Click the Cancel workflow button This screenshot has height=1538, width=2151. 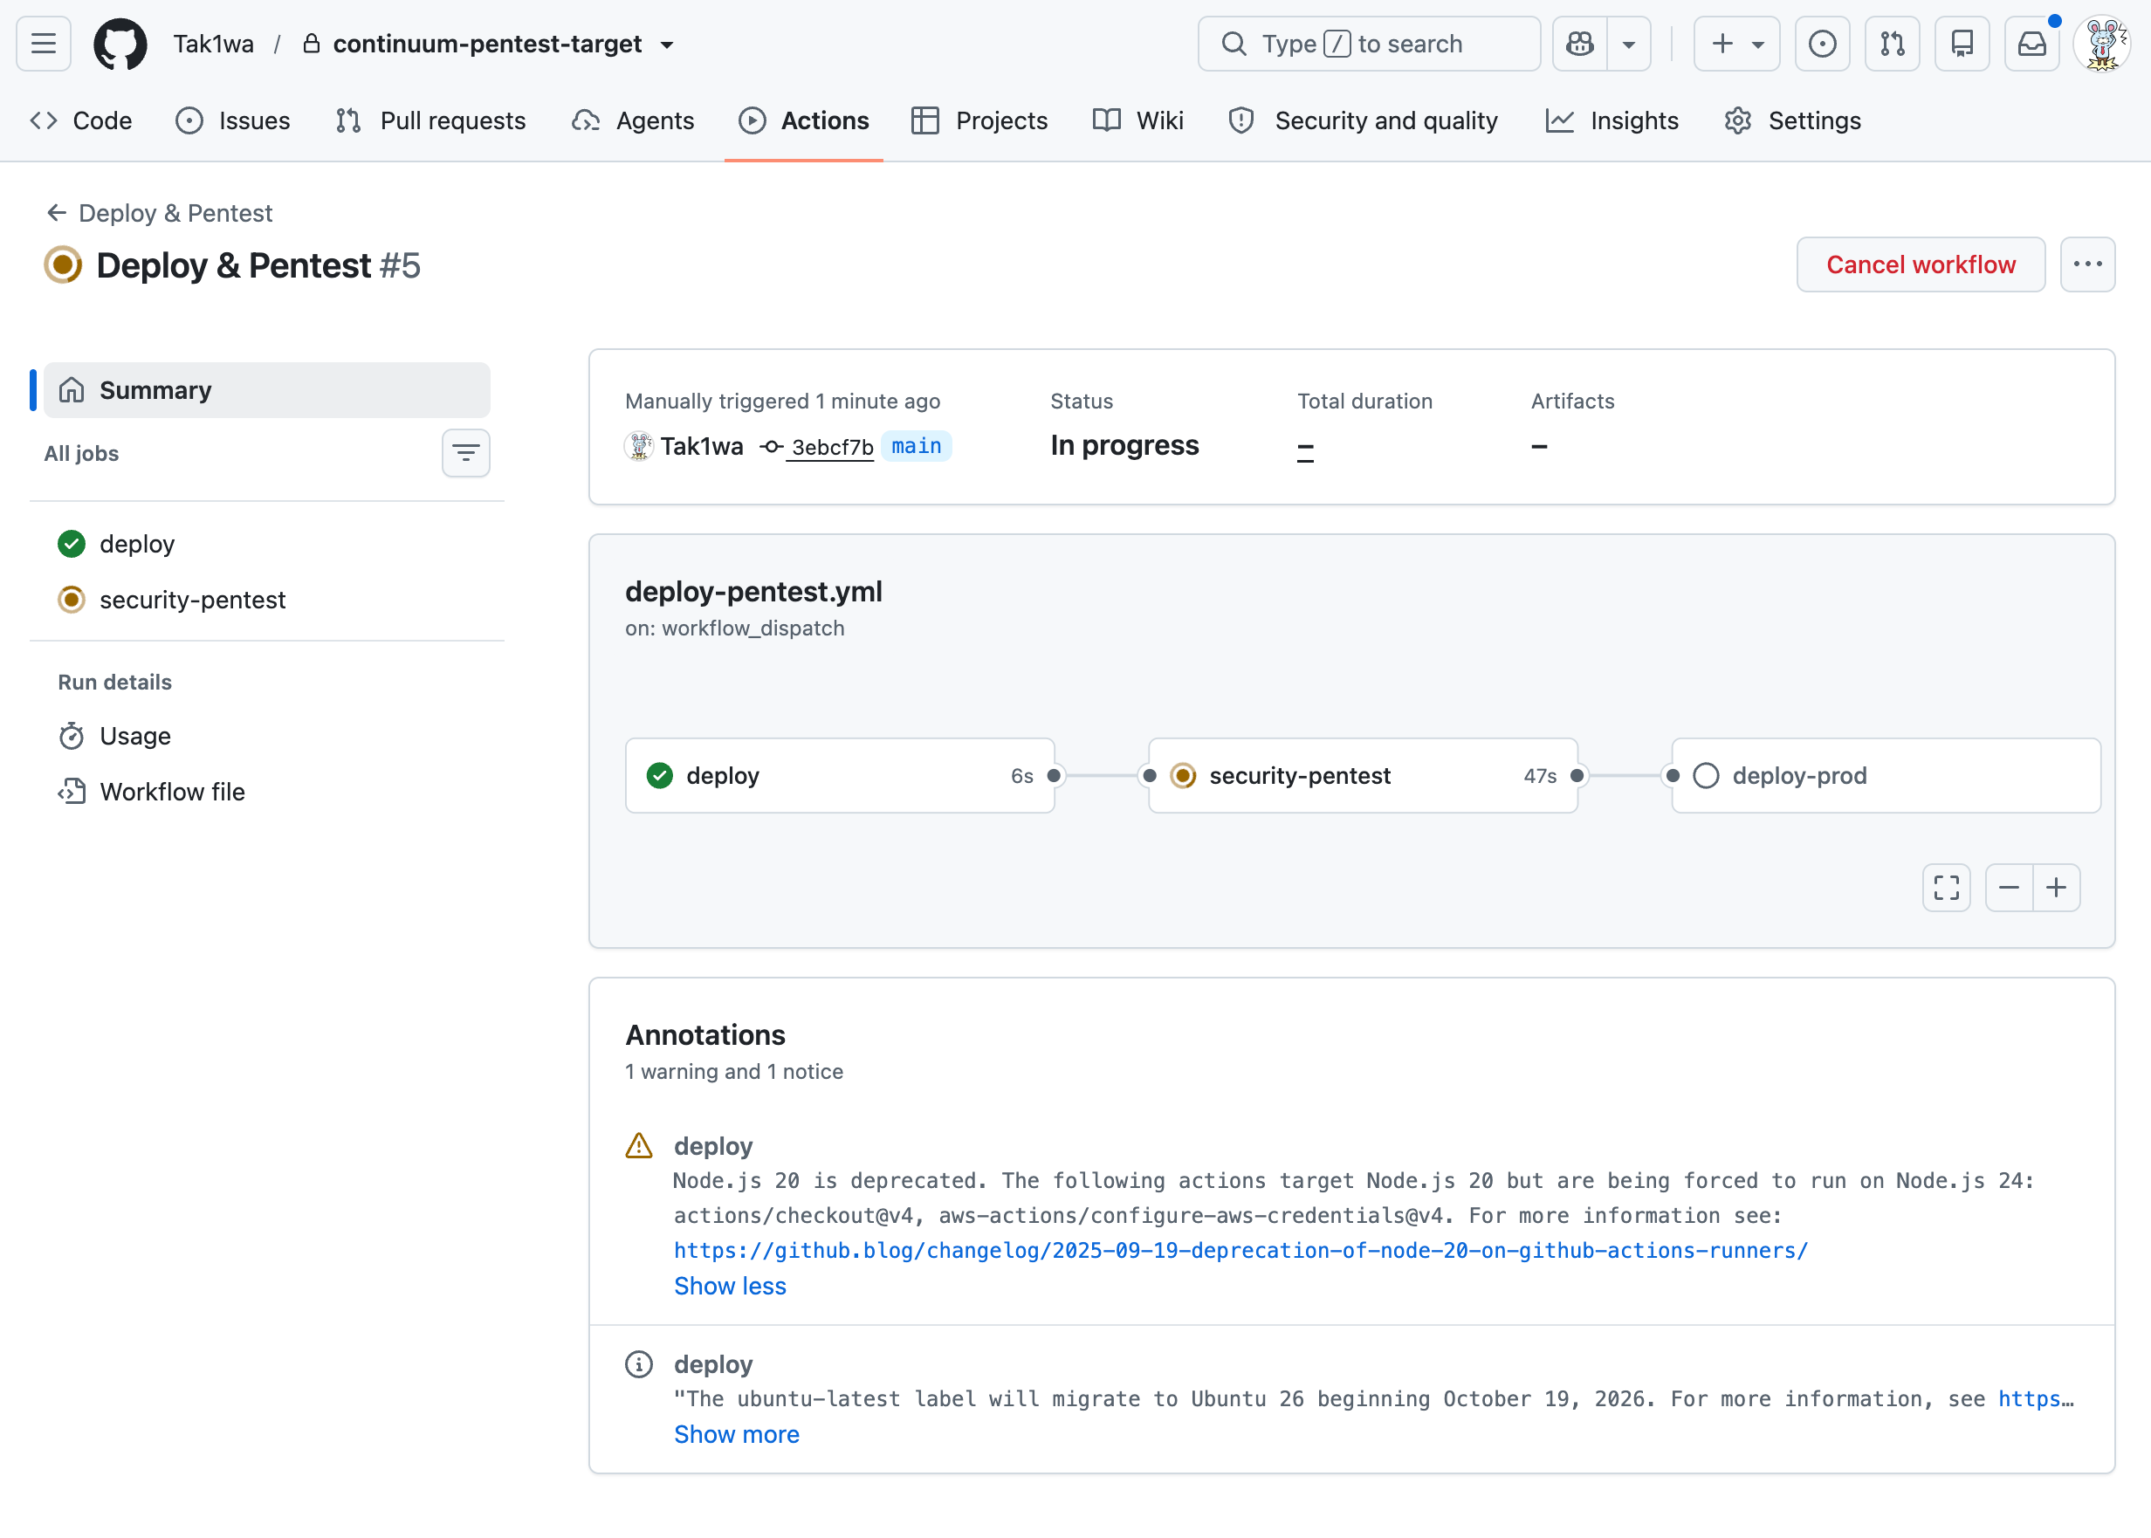click(x=1921, y=264)
